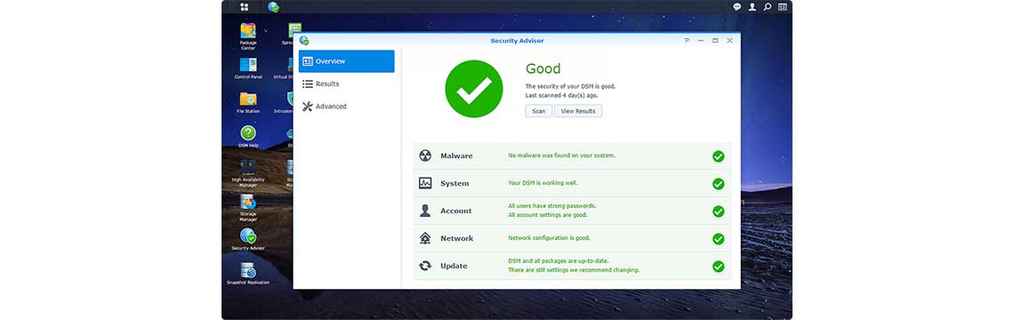Click the Malware category label
This screenshot has height=320, width=1014.
[x=456, y=156]
